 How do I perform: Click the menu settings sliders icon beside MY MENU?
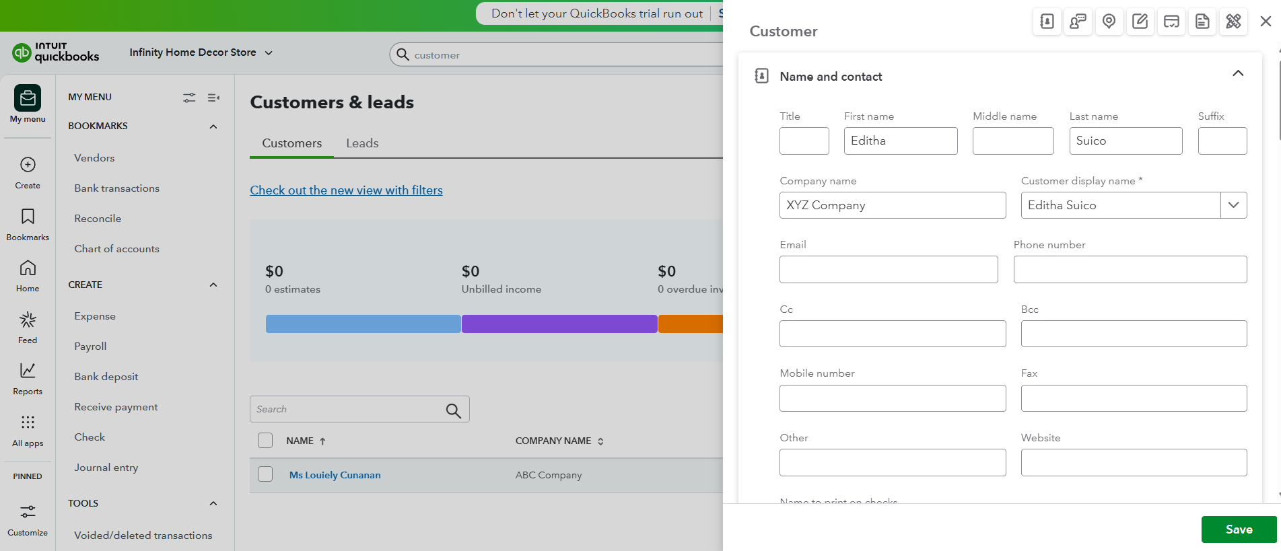point(189,98)
